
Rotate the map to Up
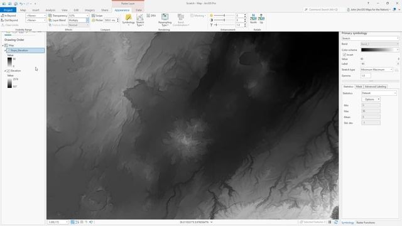coord(261,19)
